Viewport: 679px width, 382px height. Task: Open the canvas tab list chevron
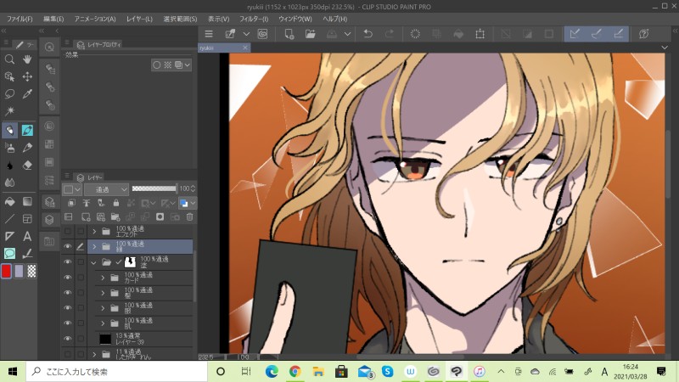(x=665, y=48)
